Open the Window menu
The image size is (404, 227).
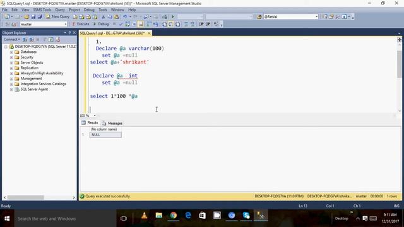[x=117, y=10]
